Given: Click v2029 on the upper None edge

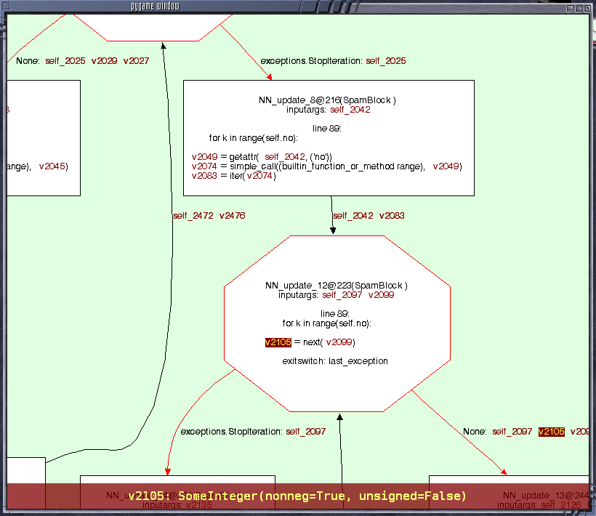Looking at the screenshot, I should [104, 61].
